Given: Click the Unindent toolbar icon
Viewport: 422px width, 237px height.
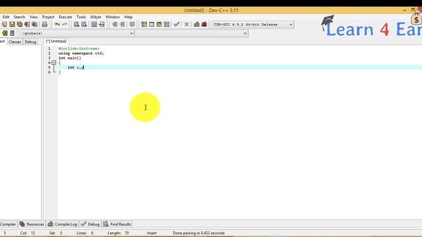Looking at the screenshot, I should (122, 24).
